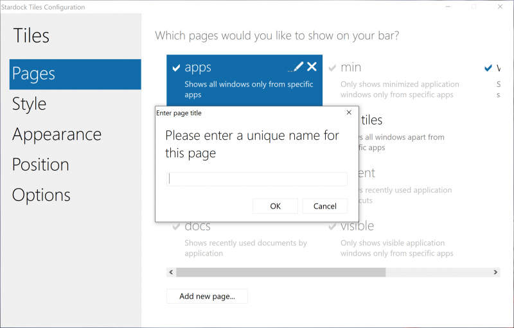Image resolution: width=514 pixels, height=328 pixels.
Task: Click Add new page button
Action: [207, 297]
